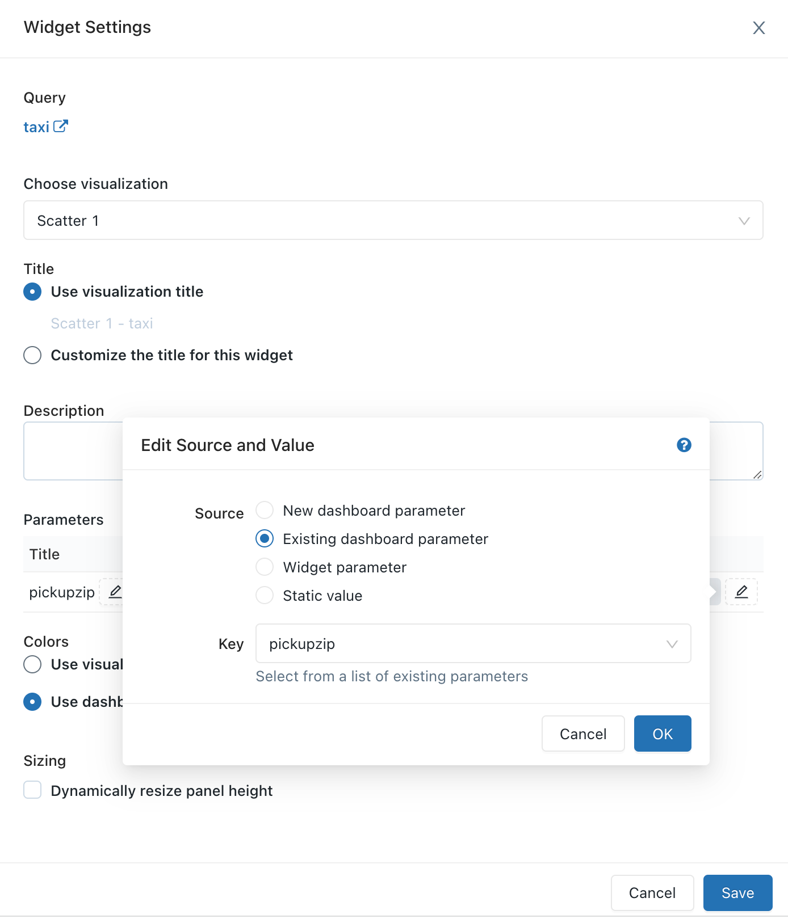Screen dimensions: 788x919
Task: Click the help question mark icon
Action: [684, 445]
